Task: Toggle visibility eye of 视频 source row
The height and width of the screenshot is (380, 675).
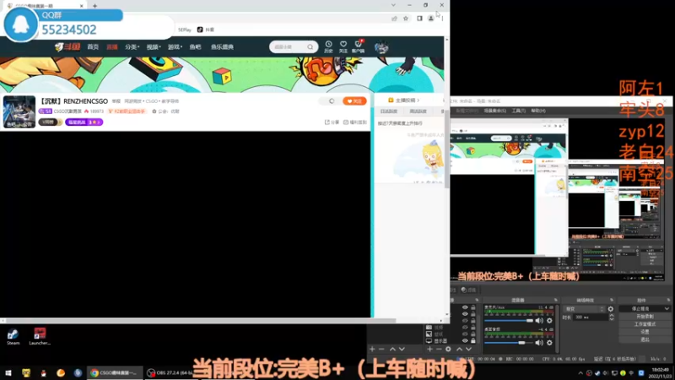Action: click(465, 328)
